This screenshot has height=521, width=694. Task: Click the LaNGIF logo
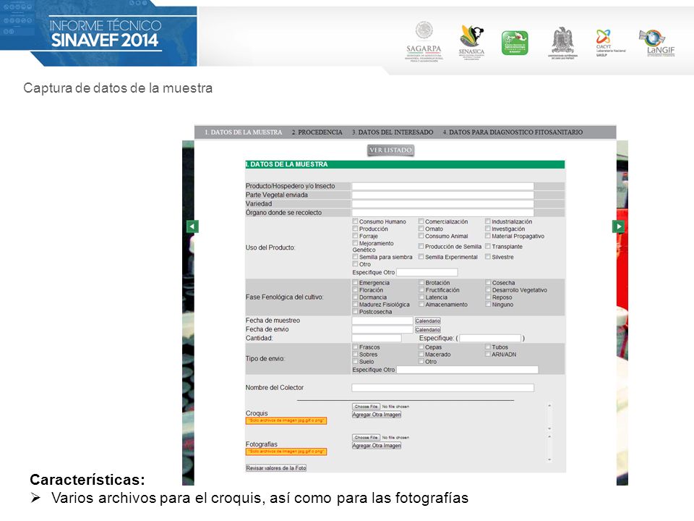tap(657, 43)
